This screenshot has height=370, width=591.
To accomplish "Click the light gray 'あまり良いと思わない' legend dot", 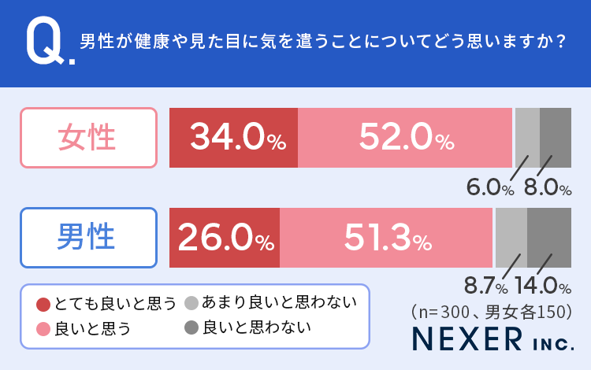I will (191, 303).
